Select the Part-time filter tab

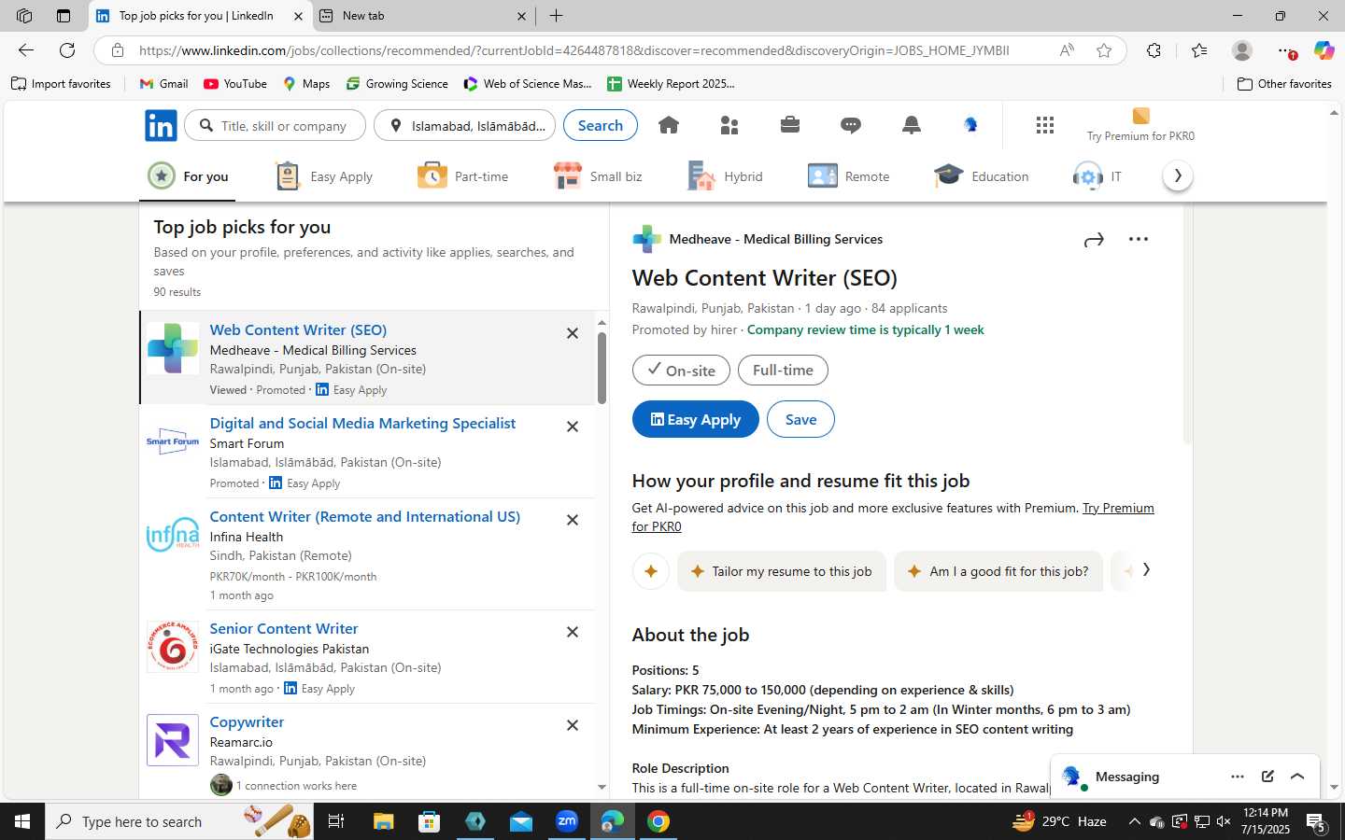463,176
